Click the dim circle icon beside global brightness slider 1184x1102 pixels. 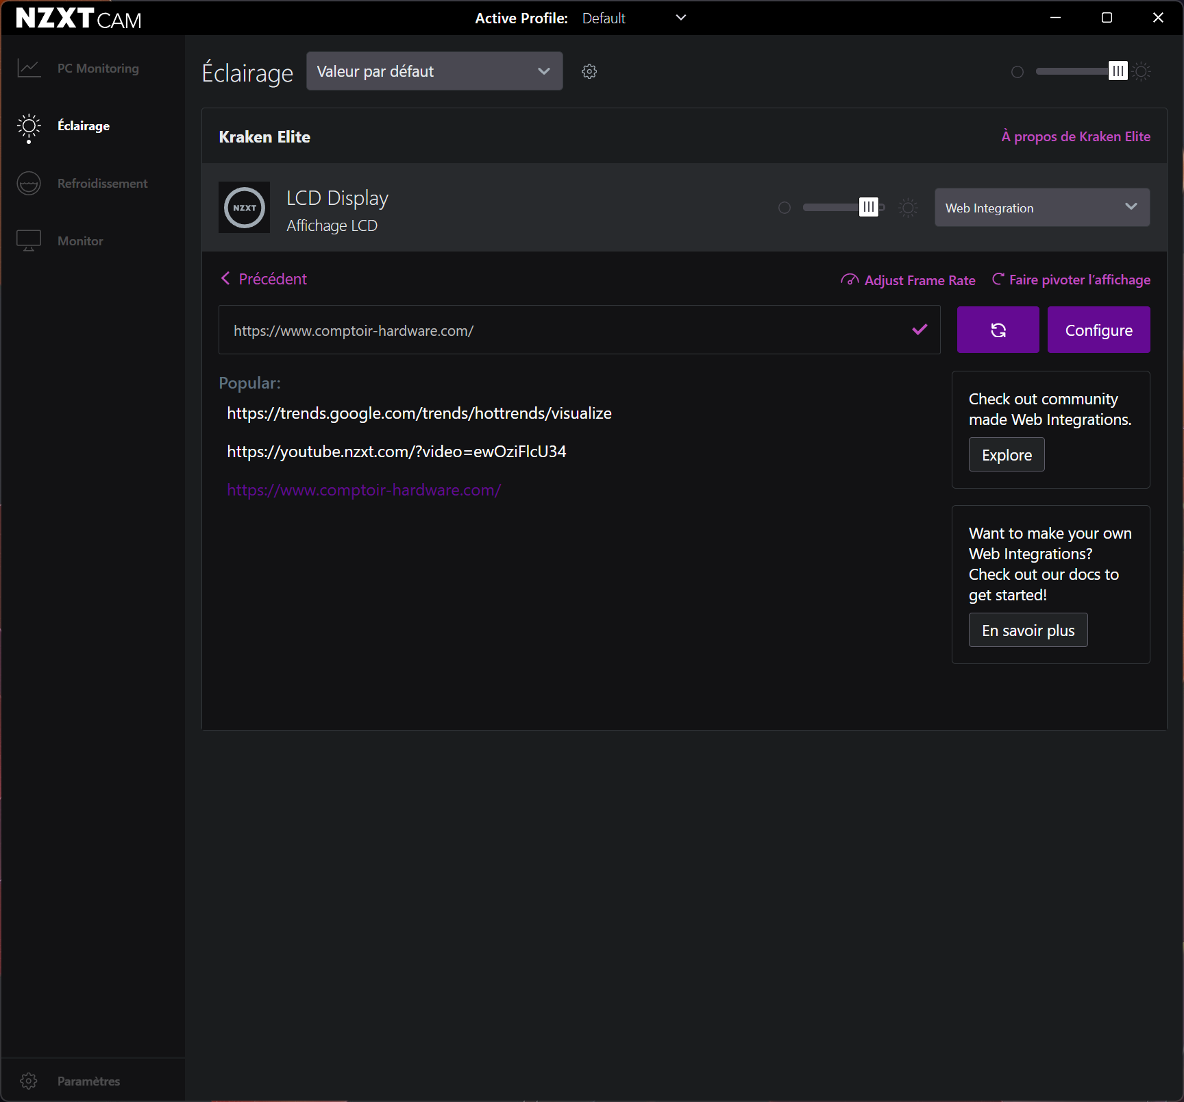(x=1018, y=72)
